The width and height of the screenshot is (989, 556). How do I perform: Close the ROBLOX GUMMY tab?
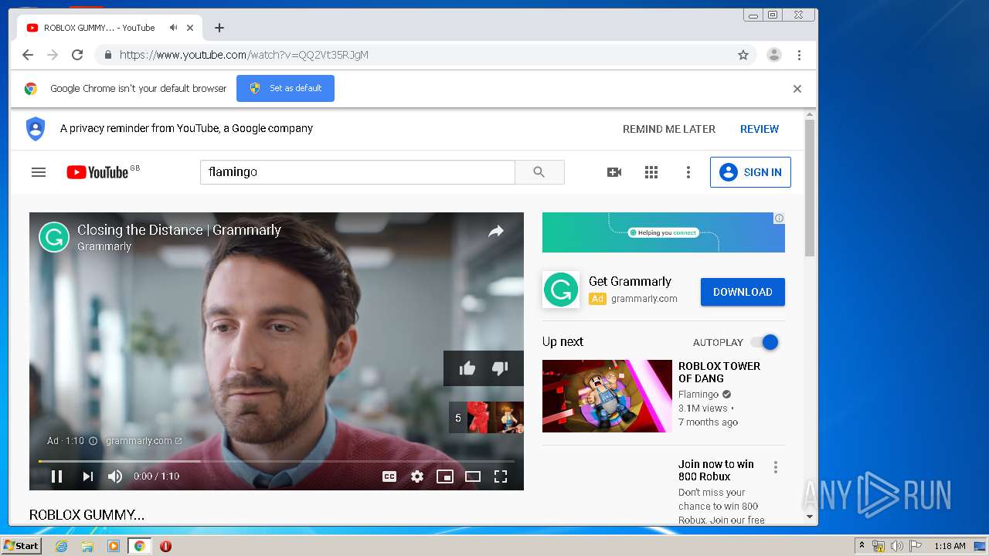190,28
